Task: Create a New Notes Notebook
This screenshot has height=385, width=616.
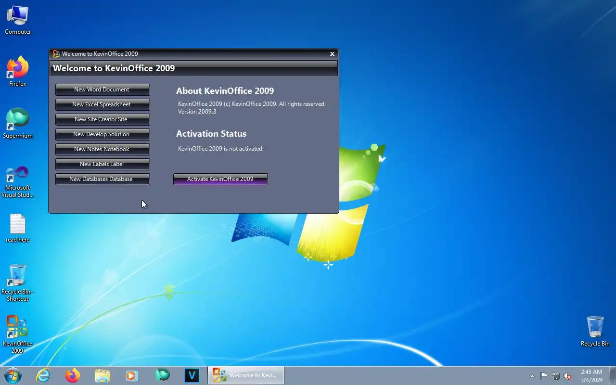Action: point(103,149)
